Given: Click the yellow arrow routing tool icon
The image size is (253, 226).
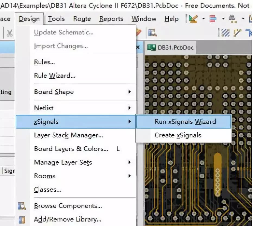Looking at the screenshot, I should (238, 33).
